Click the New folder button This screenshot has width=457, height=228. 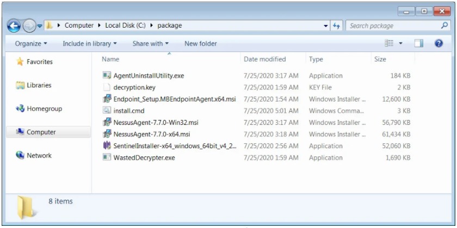[201, 43]
